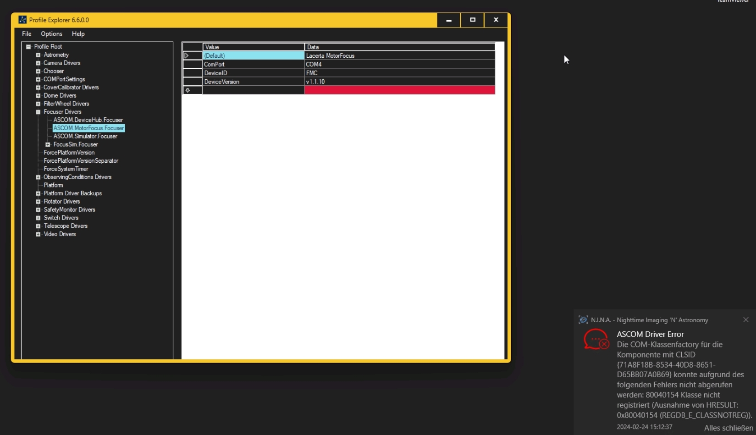Expand the SafetyMonitor Drivers node

pyautogui.click(x=38, y=210)
